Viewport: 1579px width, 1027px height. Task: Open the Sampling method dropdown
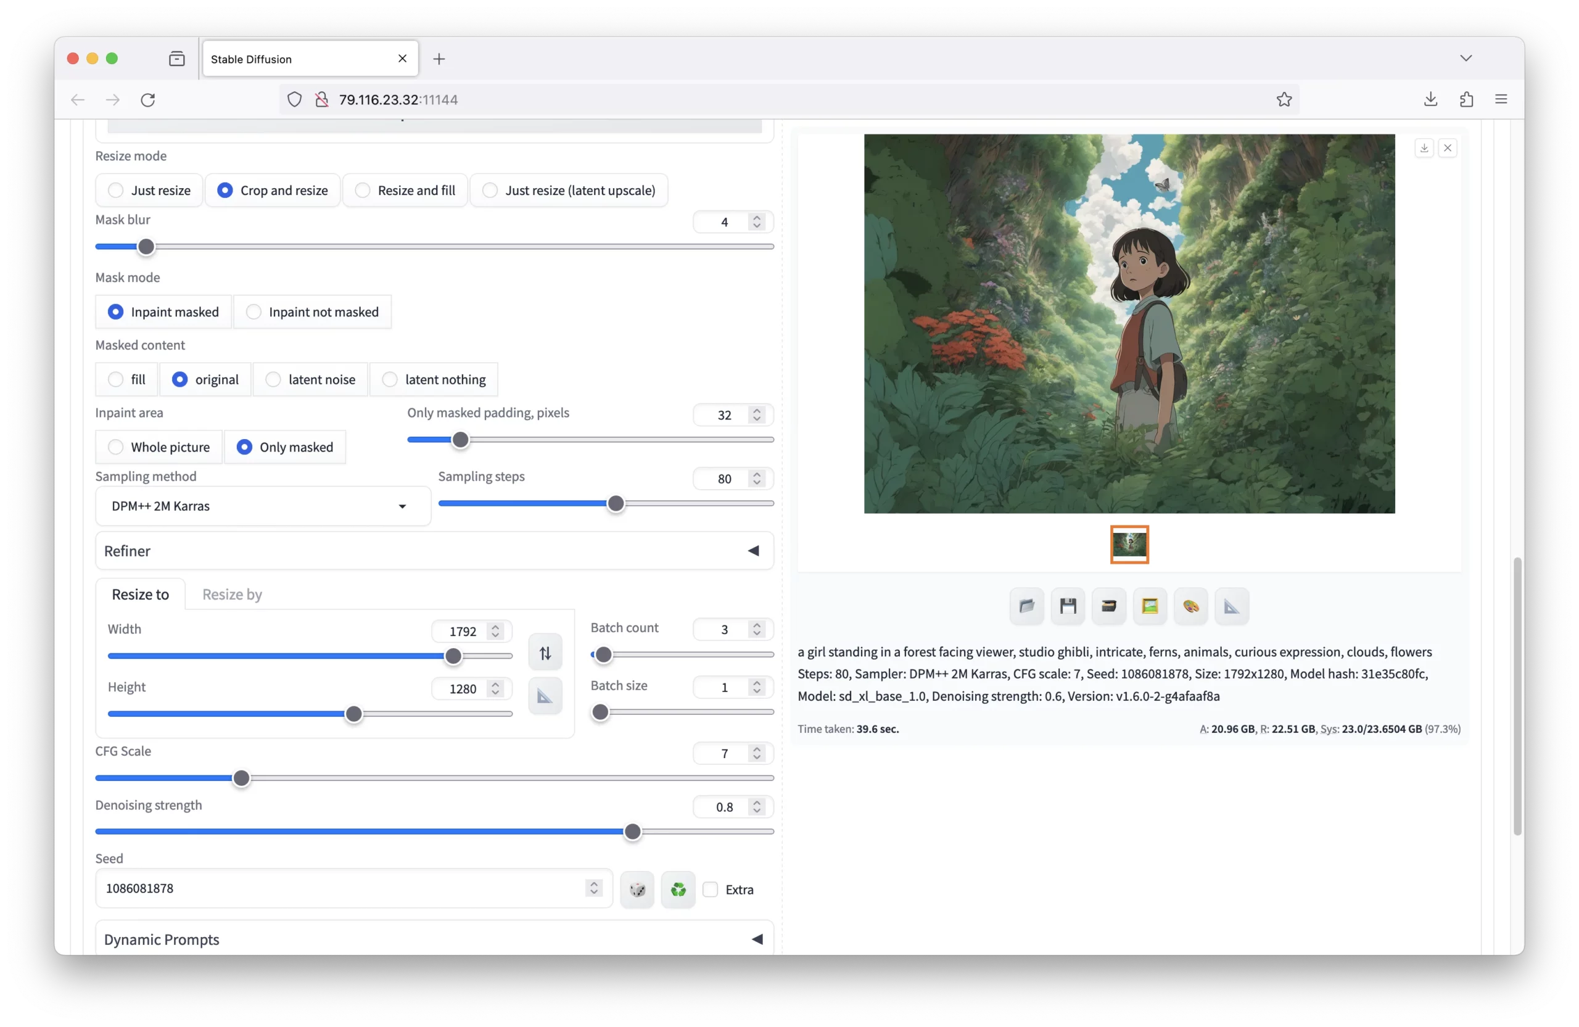263,506
